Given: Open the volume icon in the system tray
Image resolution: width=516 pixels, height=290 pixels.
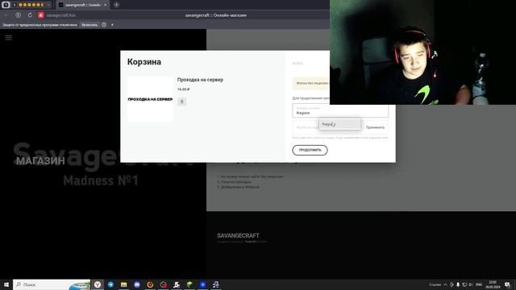Looking at the screenshot, I should coord(471,284).
